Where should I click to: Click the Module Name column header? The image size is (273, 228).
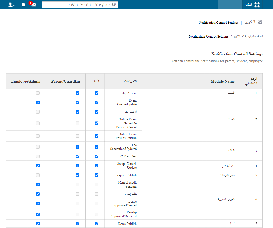tap(191, 81)
